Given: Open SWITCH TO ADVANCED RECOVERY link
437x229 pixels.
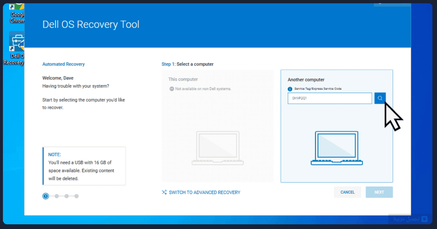Looking at the screenshot, I should tap(205, 192).
